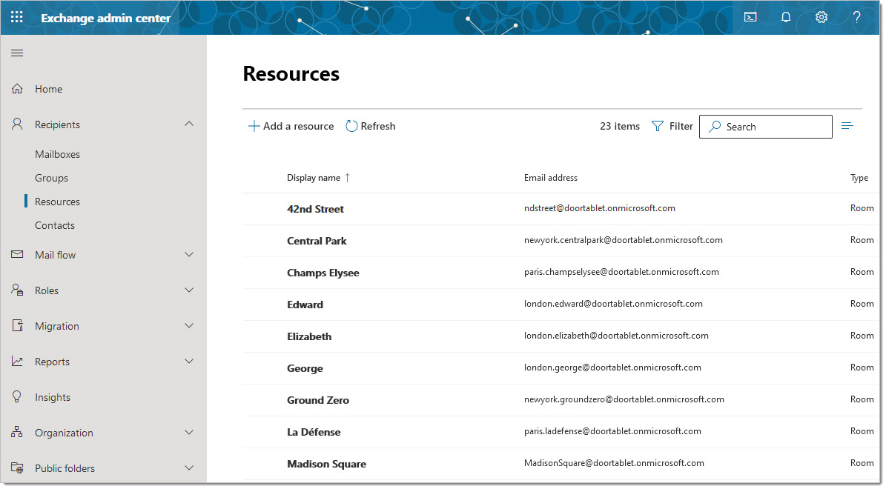Image resolution: width=886 pixels, height=489 pixels.
Task: Click the Type column header
Action: click(861, 178)
